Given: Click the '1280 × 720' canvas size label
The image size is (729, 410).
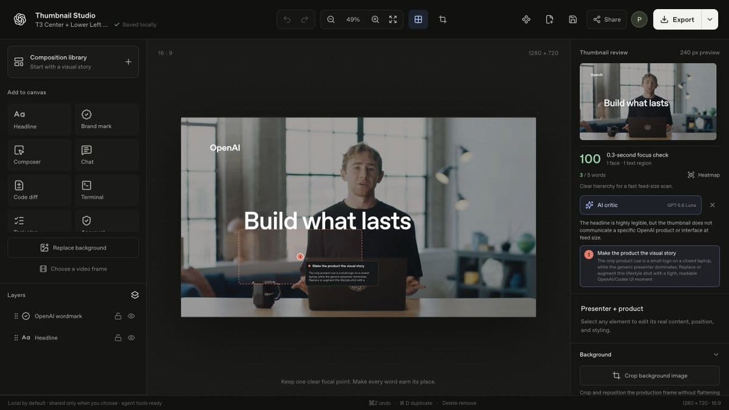Looking at the screenshot, I should click(x=543, y=53).
